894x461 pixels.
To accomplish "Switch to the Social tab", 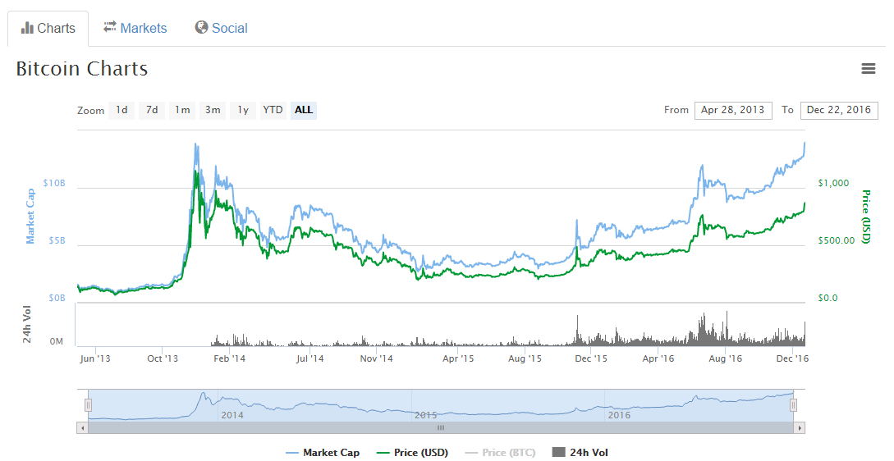I will 221,28.
